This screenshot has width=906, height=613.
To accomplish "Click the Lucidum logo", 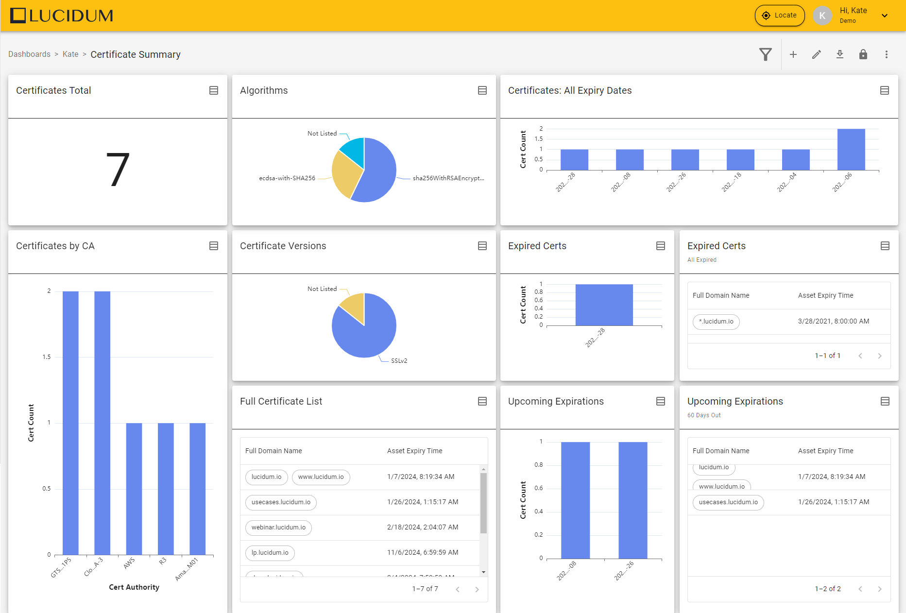I will (x=62, y=16).
